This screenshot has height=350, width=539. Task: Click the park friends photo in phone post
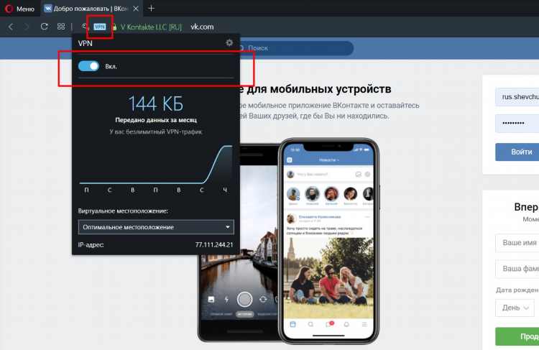pyautogui.click(x=330, y=277)
